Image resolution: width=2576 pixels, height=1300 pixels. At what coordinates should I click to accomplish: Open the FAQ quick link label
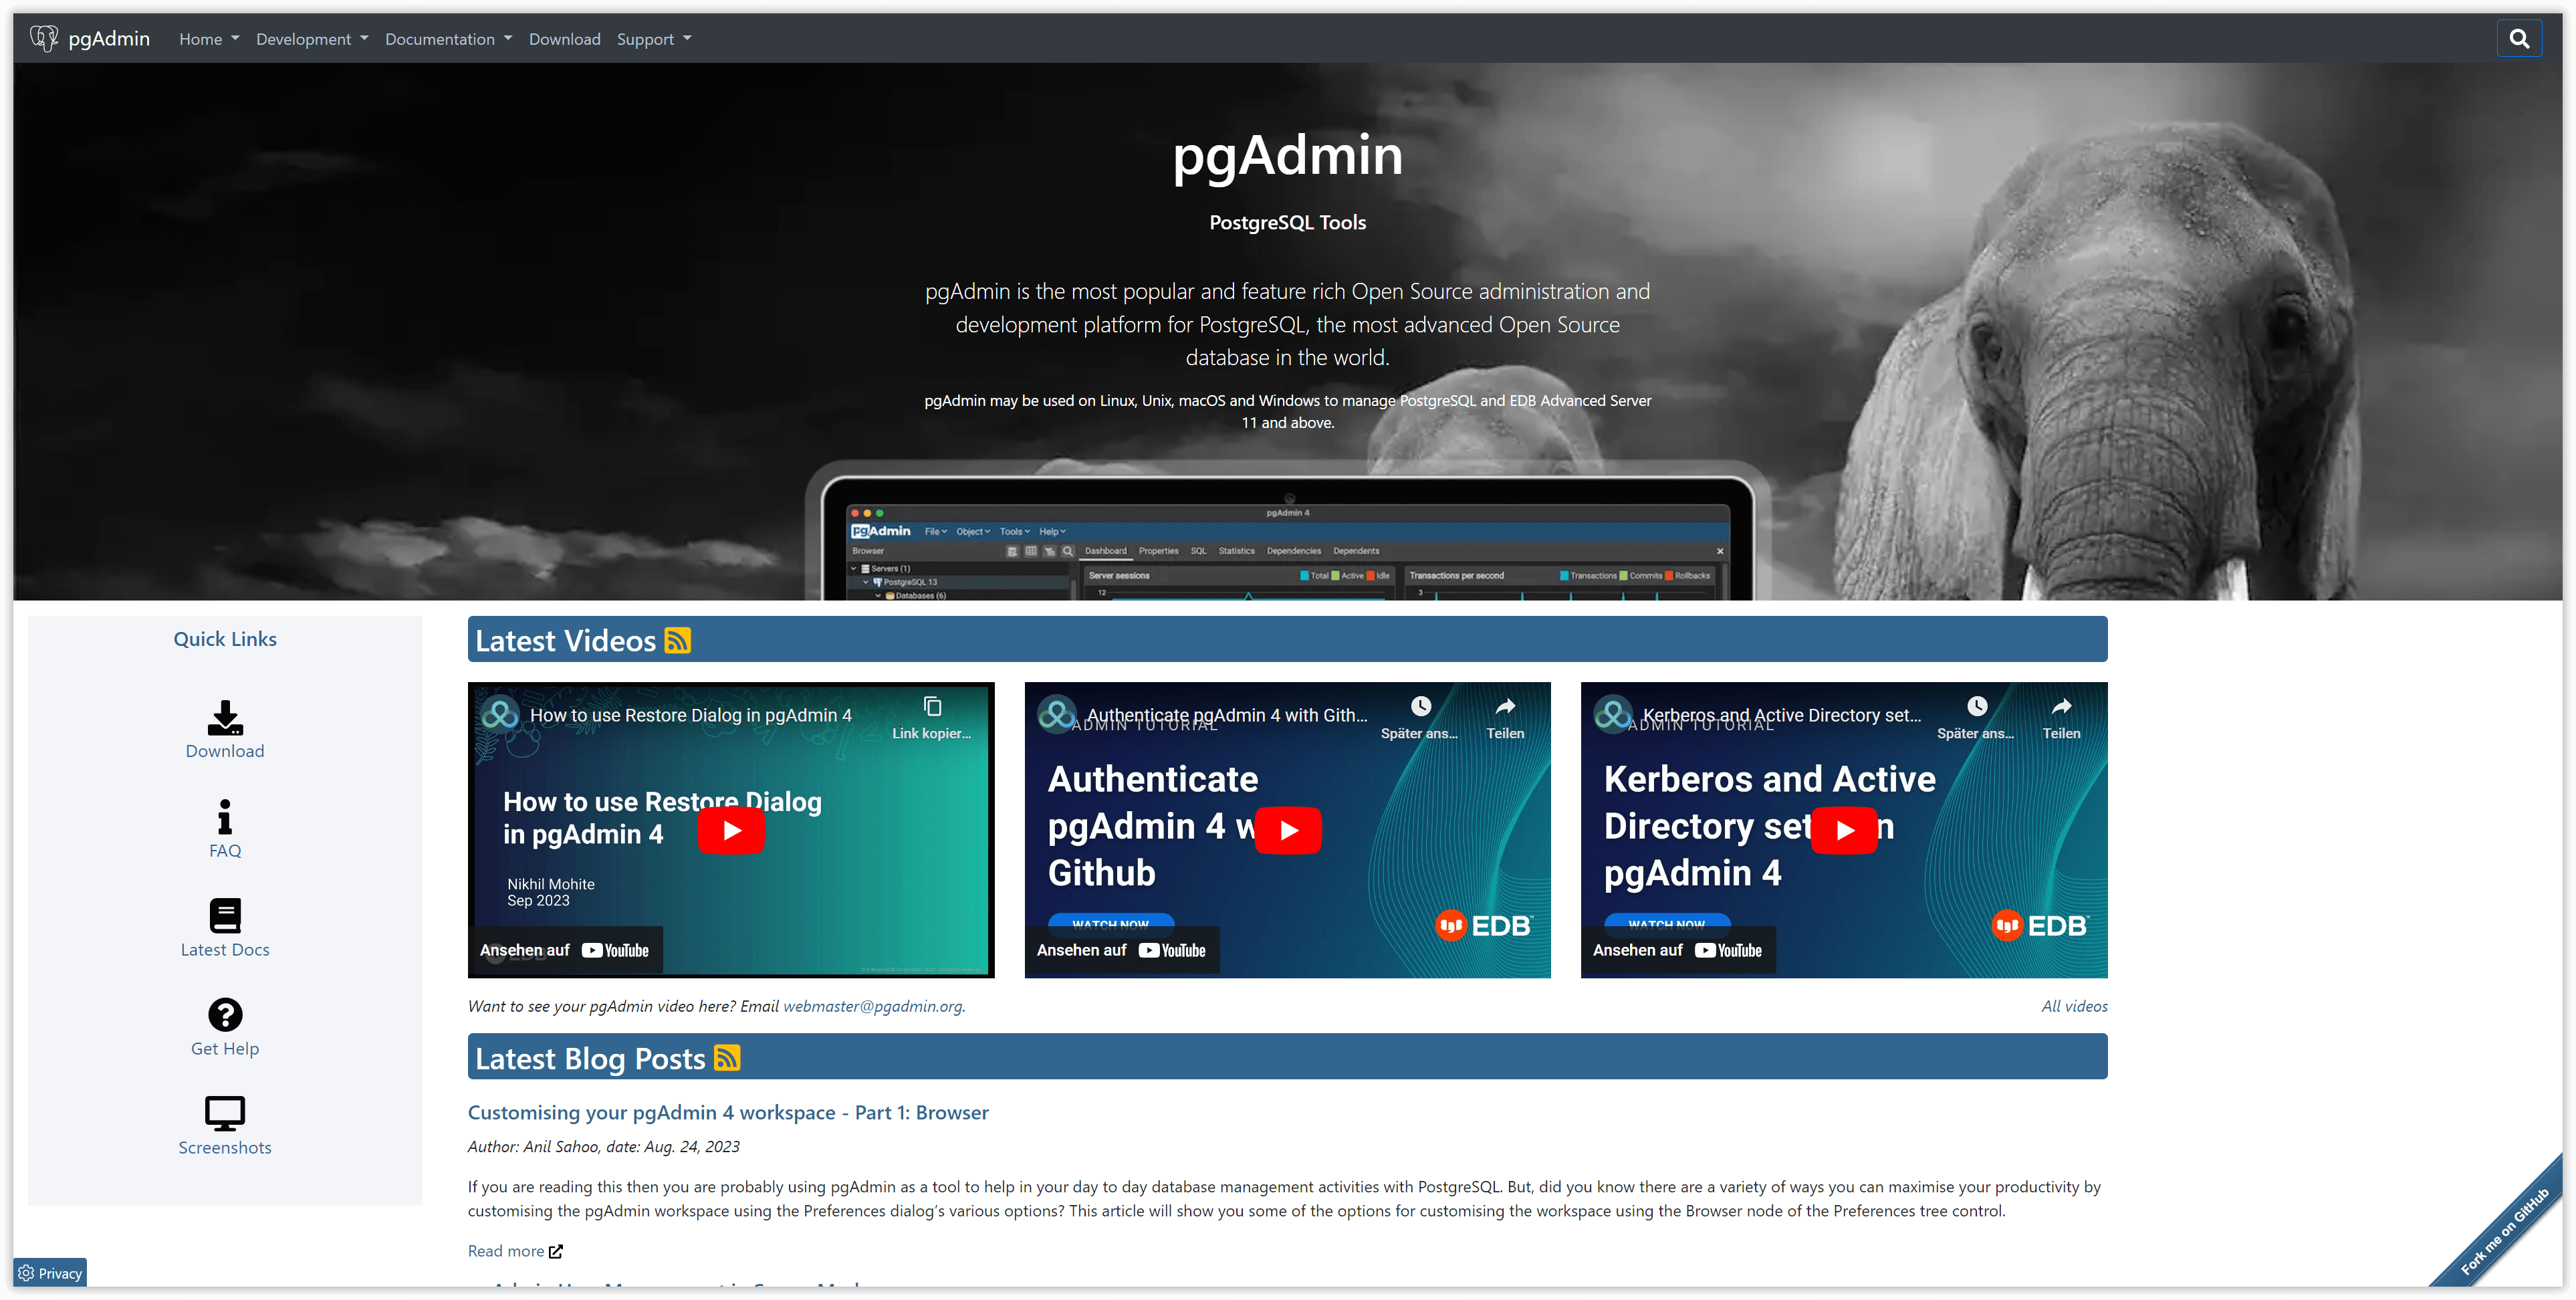[x=225, y=850]
